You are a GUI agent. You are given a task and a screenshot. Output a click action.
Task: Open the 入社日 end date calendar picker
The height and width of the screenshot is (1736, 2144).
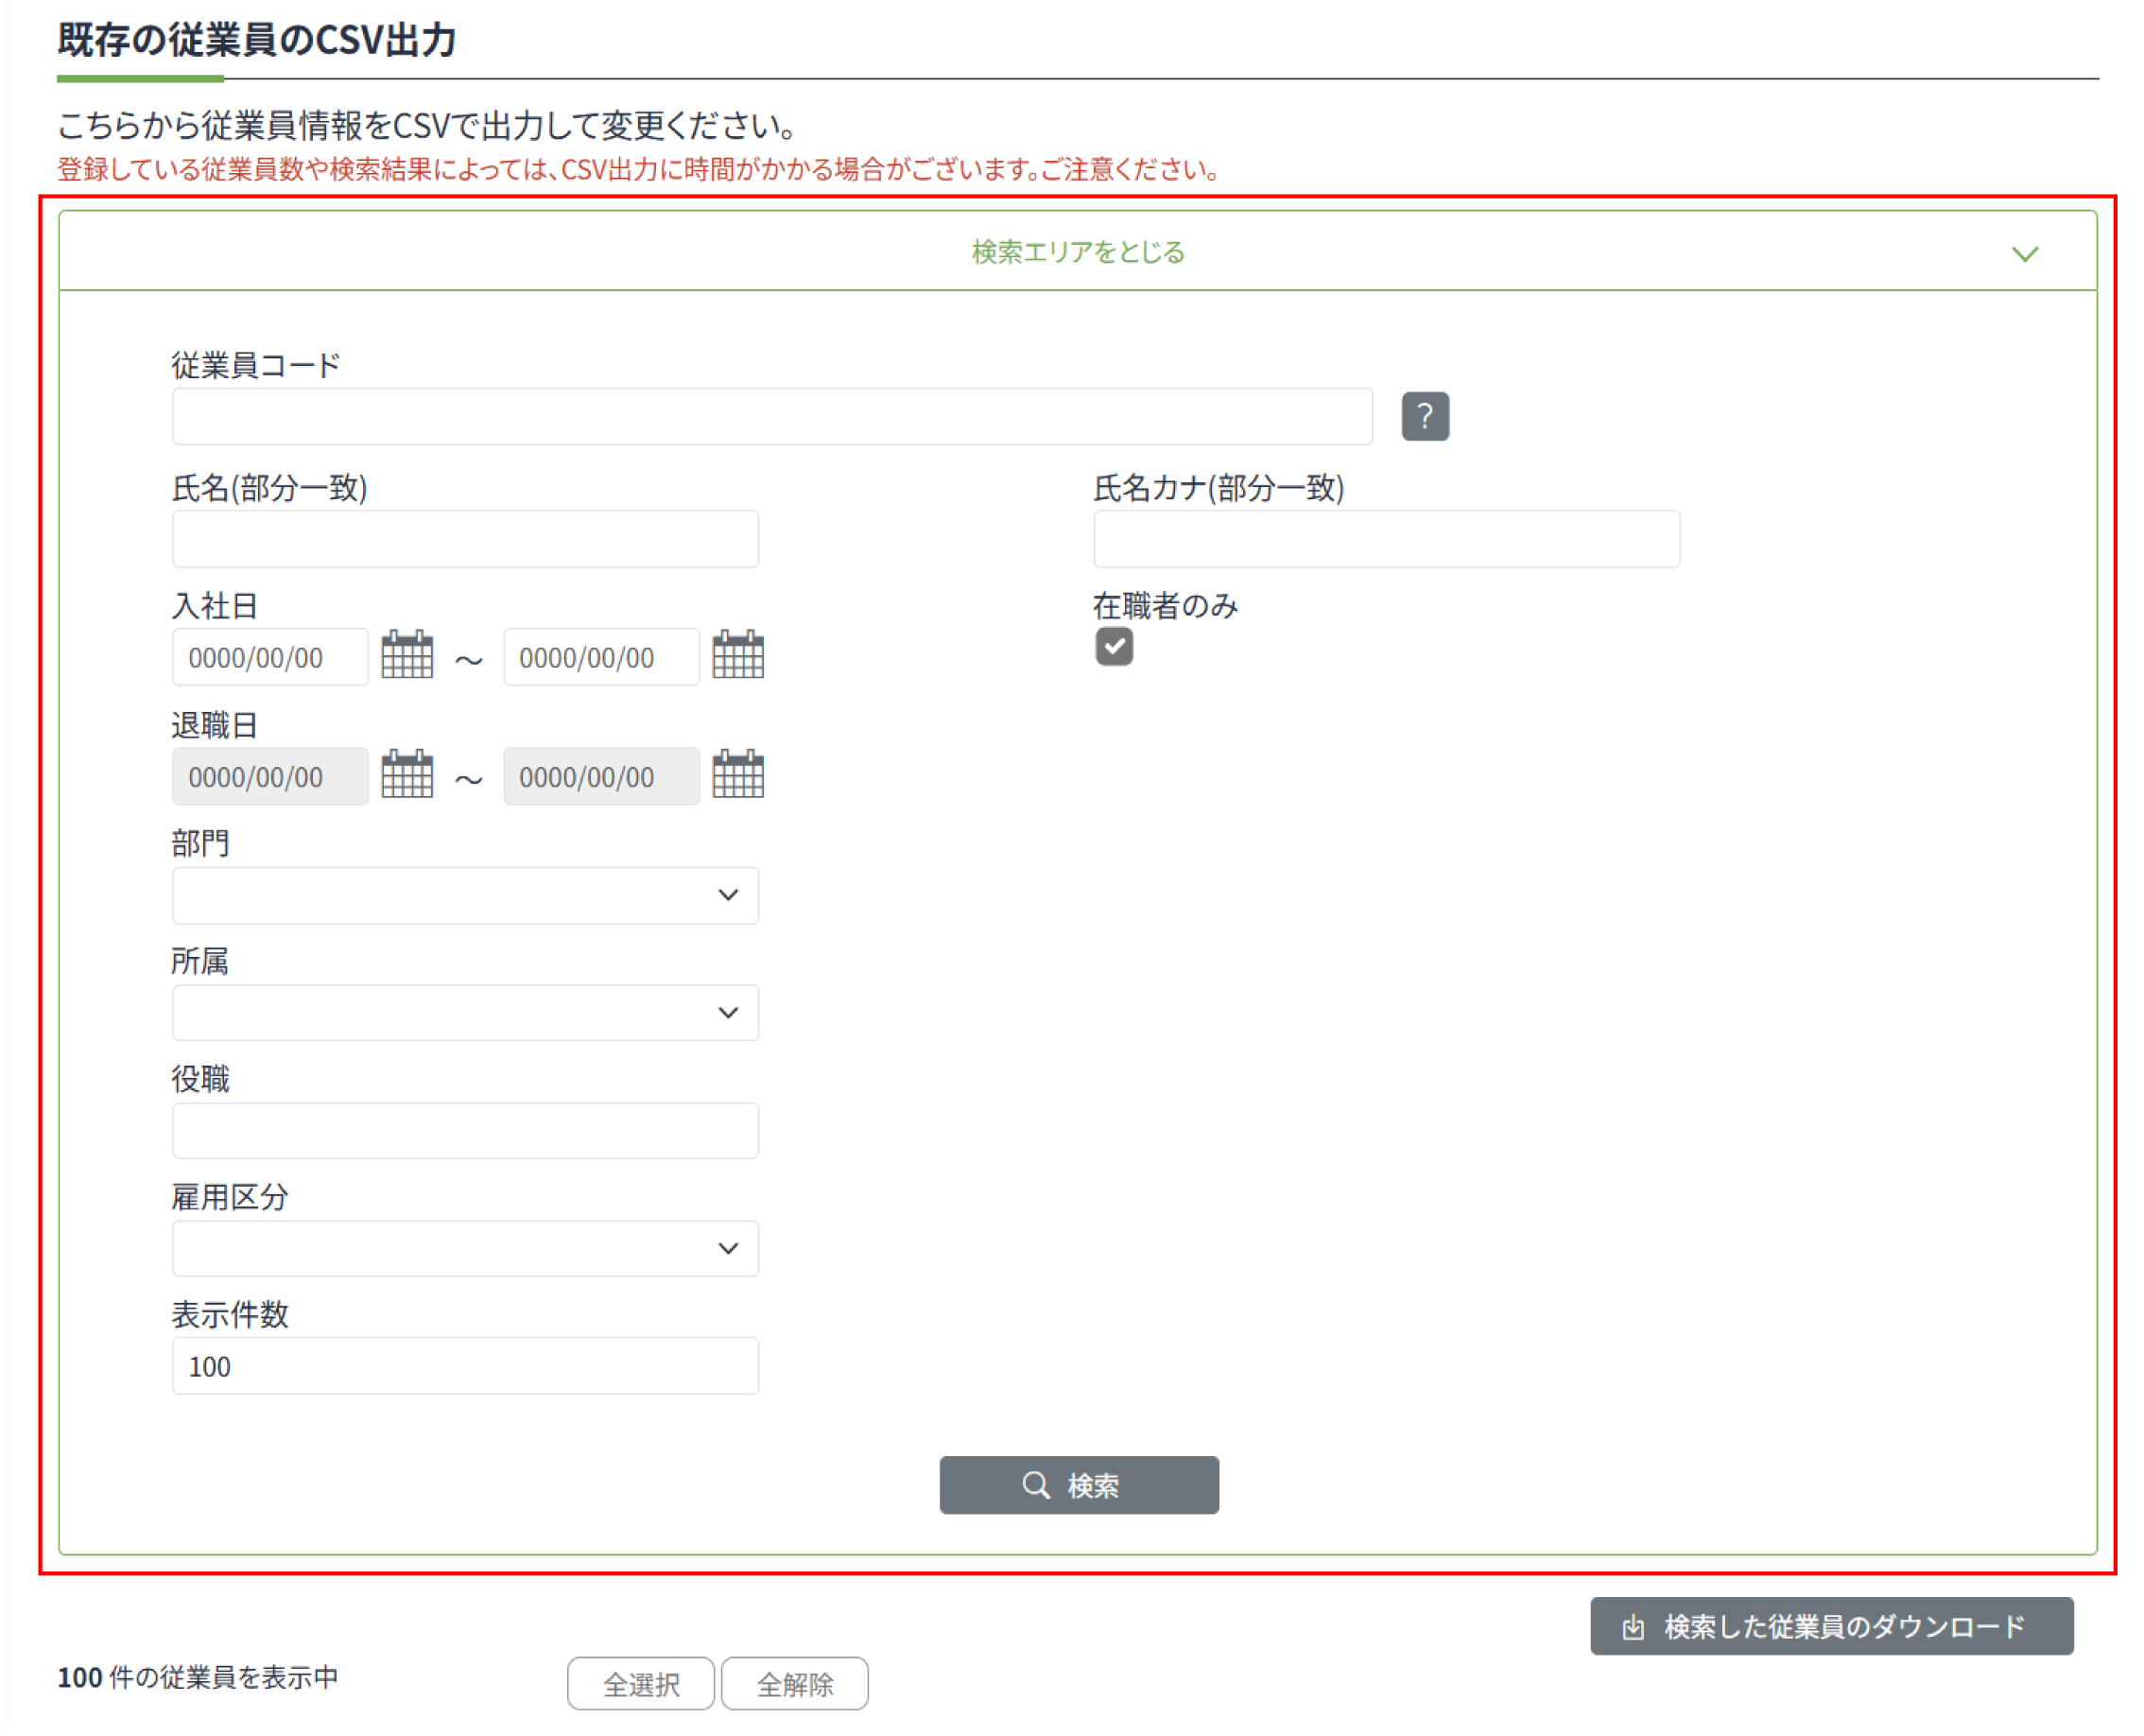click(737, 656)
